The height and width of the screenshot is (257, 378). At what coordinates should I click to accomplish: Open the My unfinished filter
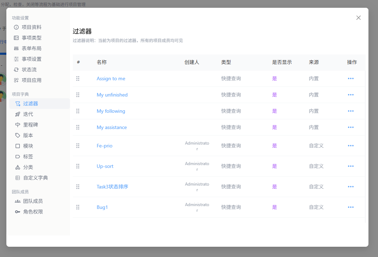(112, 95)
